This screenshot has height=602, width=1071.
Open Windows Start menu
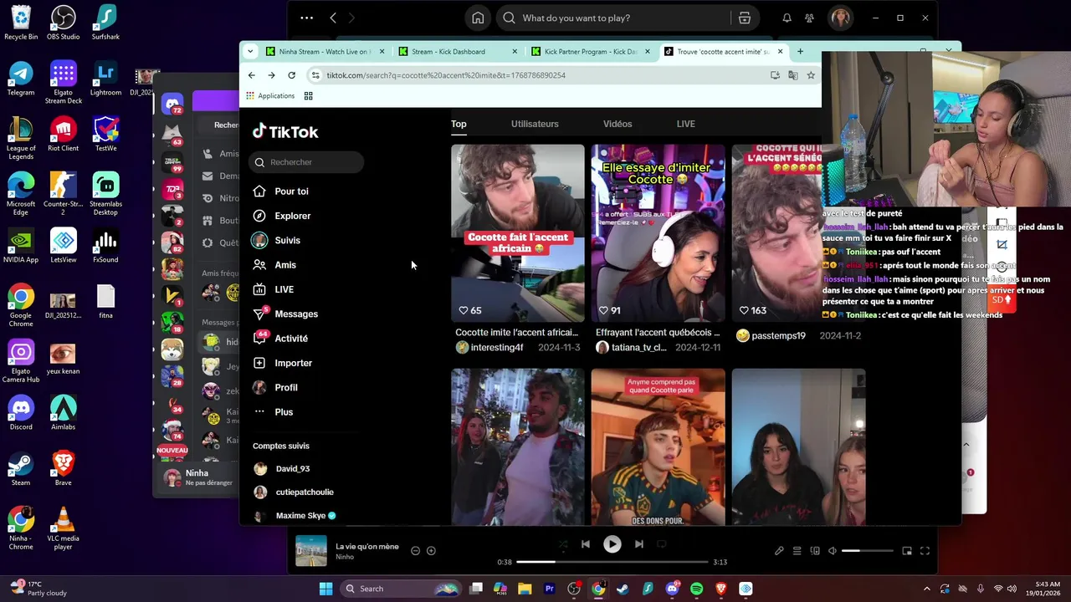click(x=325, y=589)
